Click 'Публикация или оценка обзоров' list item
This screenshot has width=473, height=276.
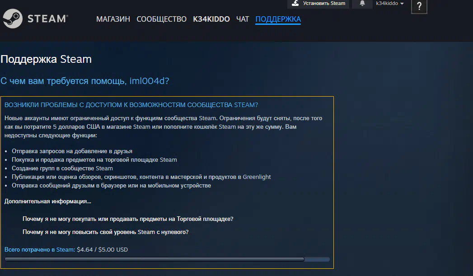coord(141,177)
